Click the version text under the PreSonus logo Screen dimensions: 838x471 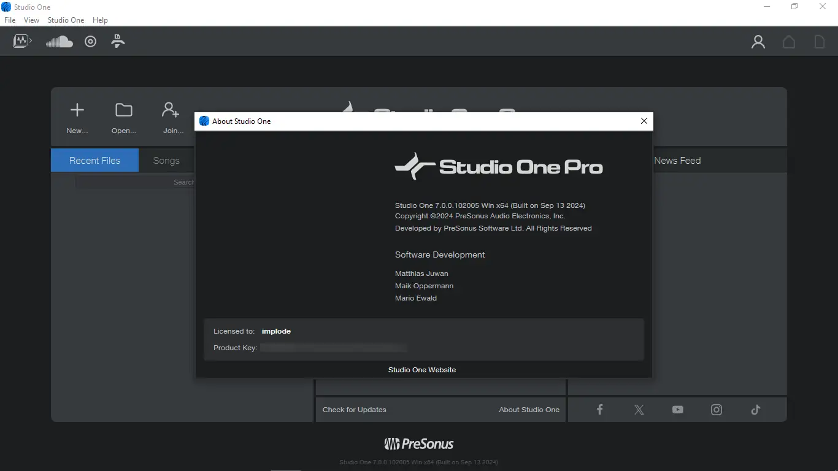[418, 462]
